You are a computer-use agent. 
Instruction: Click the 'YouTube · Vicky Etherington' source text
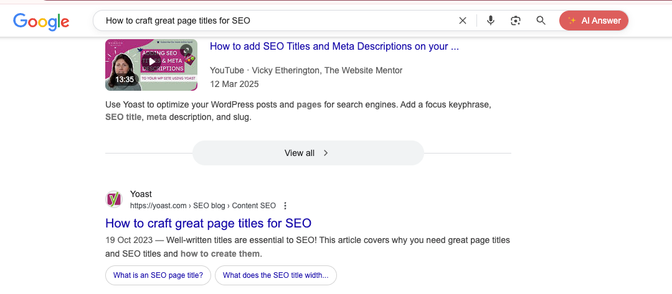(x=306, y=71)
